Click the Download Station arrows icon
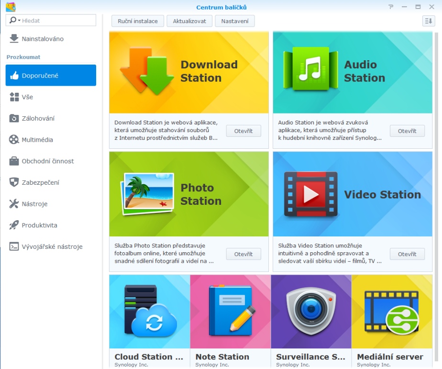 pyautogui.click(x=147, y=71)
